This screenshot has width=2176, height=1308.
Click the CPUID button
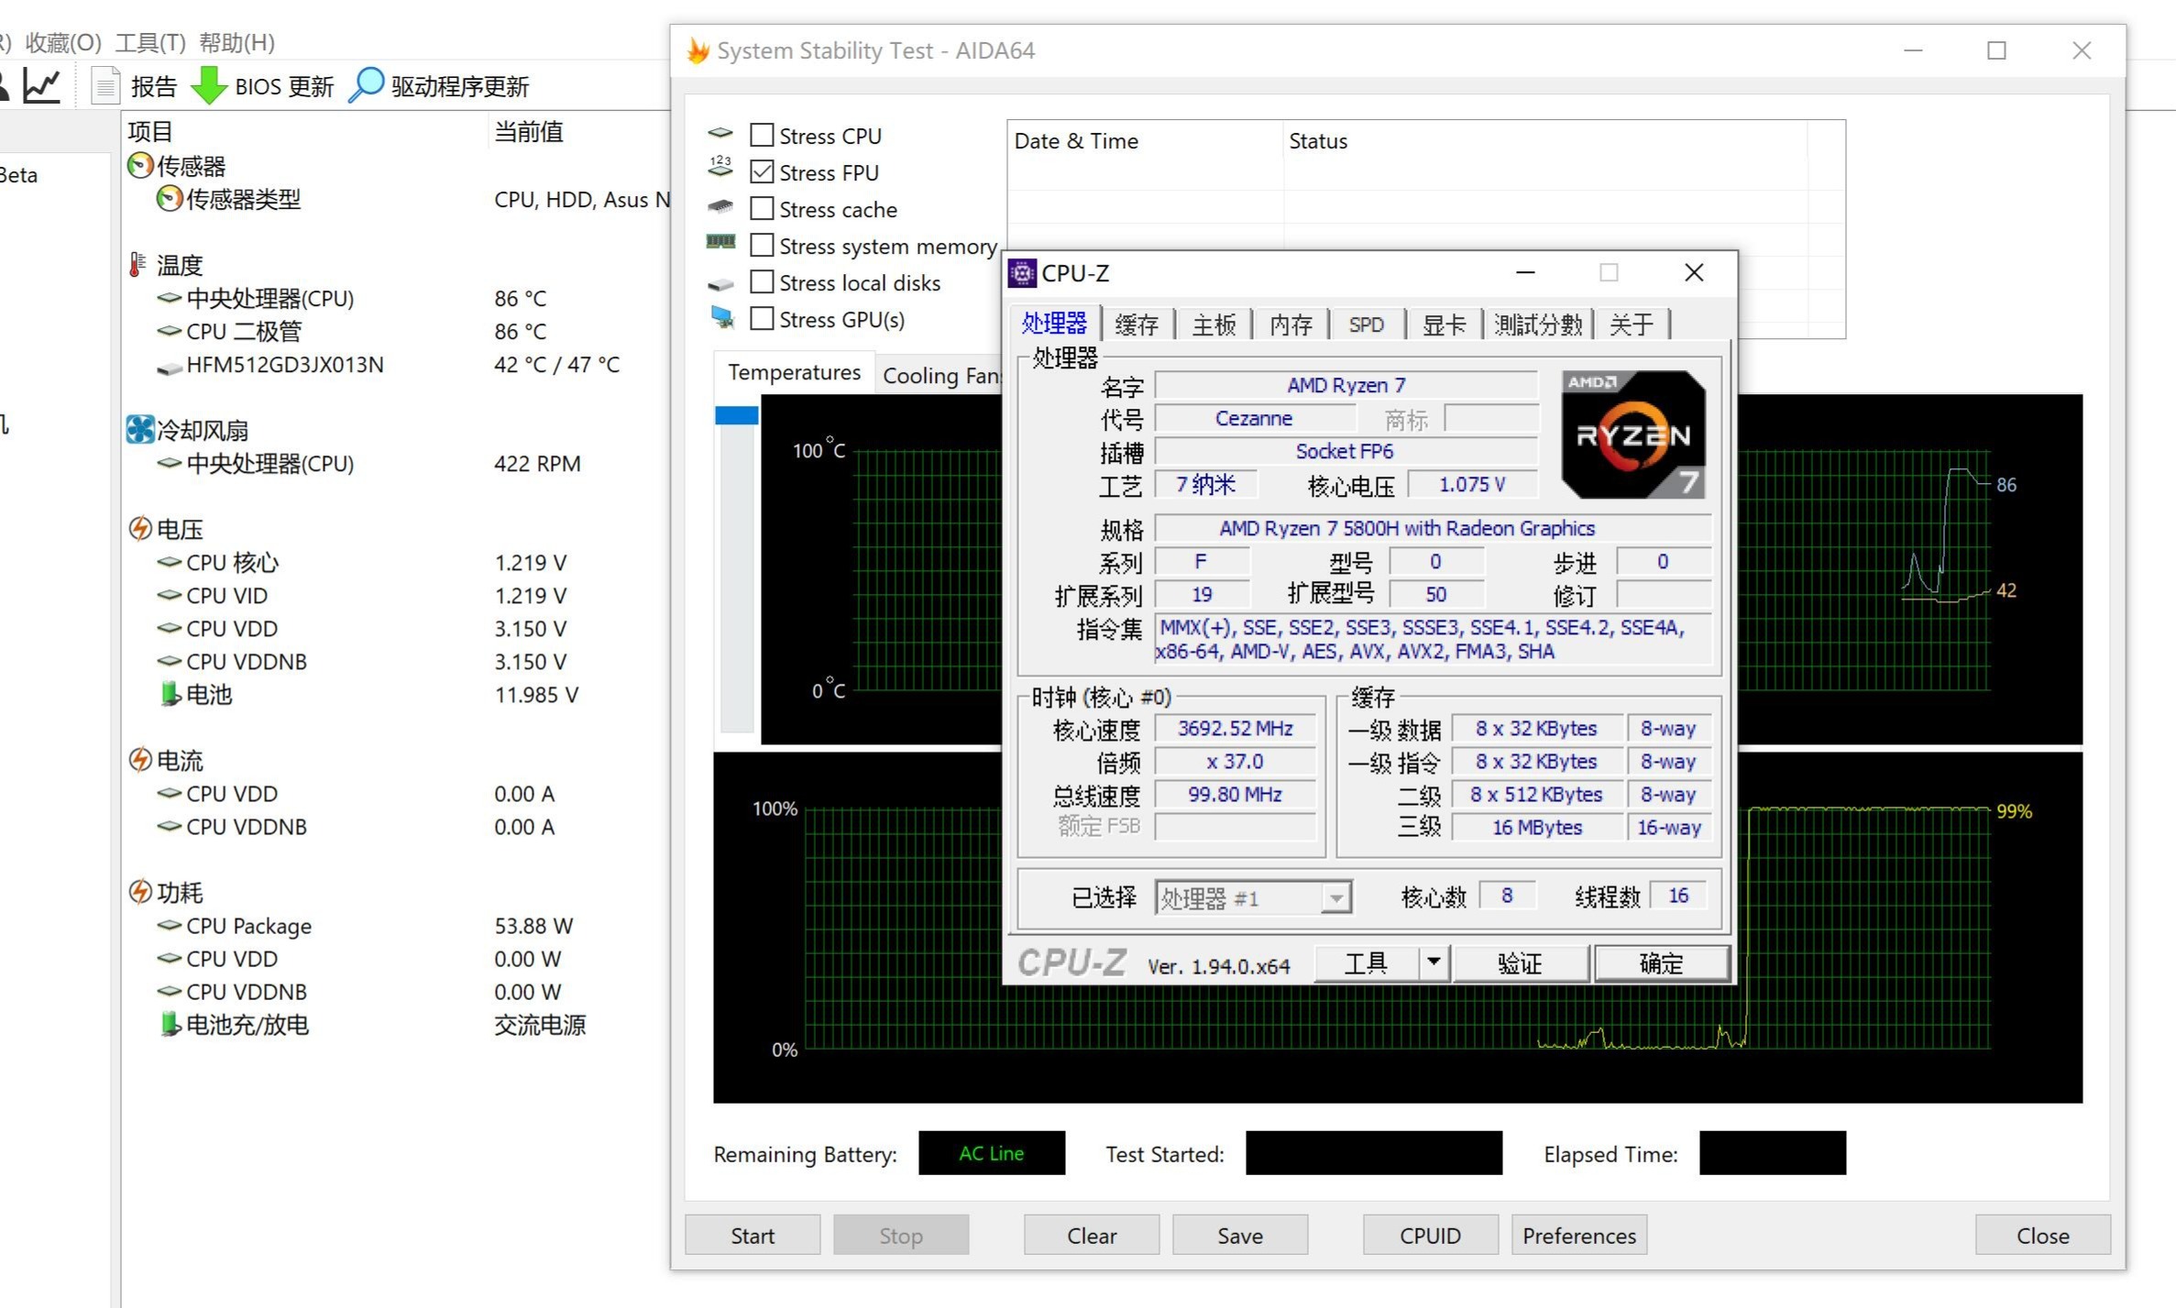pyautogui.click(x=1431, y=1236)
